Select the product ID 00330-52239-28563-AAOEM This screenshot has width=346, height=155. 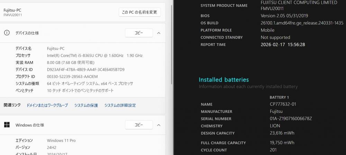pos(72,77)
